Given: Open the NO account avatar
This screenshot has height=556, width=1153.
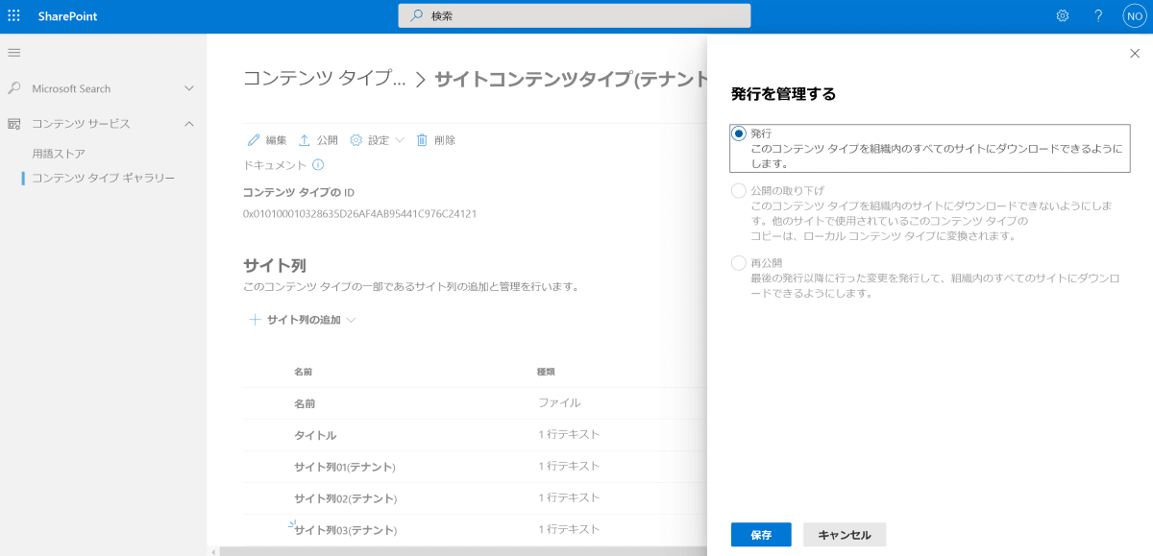Looking at the screenshot, I should tap(1134, 16).
